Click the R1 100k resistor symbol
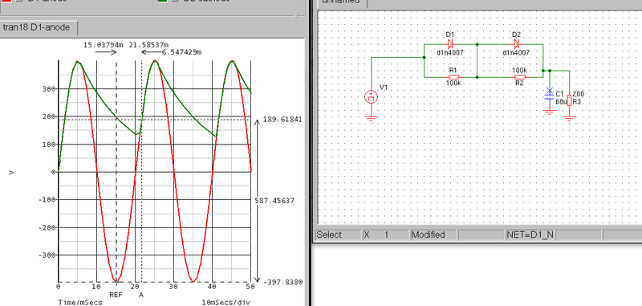Image resolution: width=642 pixels, height=306 pixels. click(x=453, y=77)
